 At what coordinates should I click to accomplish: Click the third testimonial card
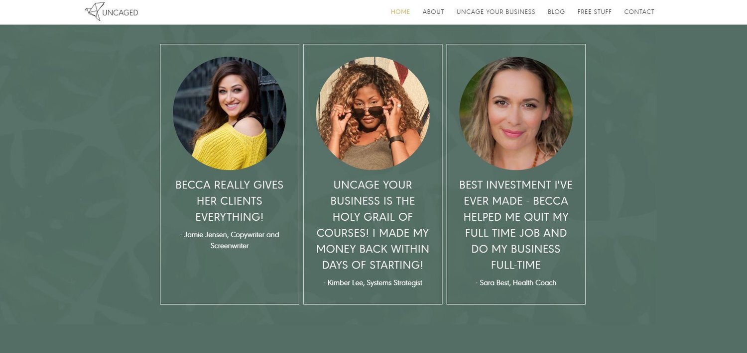[516, 174]
